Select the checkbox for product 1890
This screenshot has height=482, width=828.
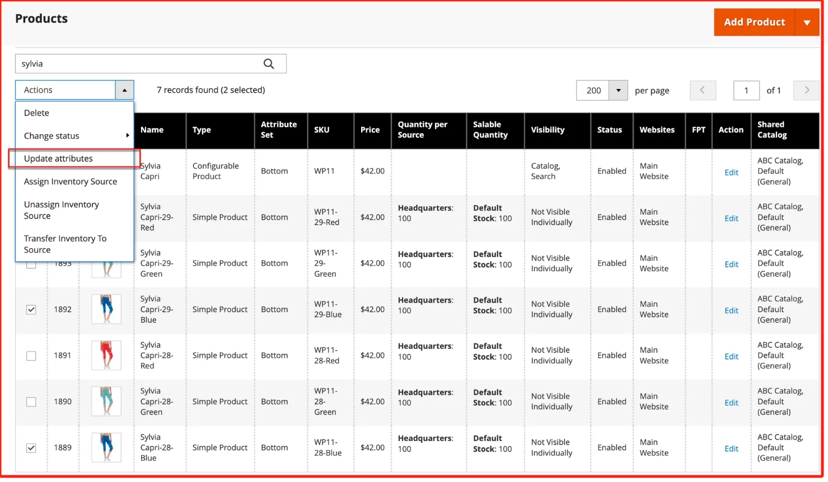point(31,402)
